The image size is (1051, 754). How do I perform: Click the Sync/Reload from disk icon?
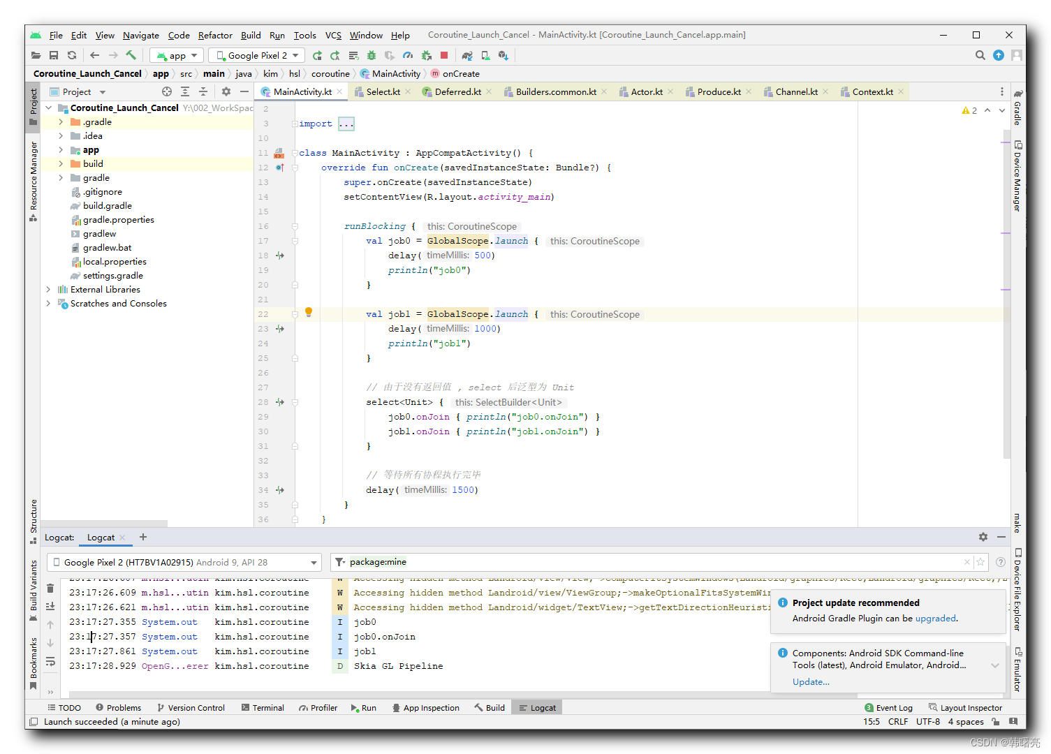72,55
